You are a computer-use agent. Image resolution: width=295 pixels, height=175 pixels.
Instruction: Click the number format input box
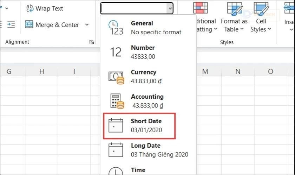[133, 8]
